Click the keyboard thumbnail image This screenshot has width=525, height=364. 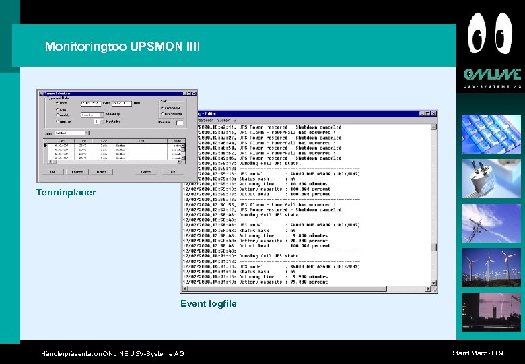491,134
